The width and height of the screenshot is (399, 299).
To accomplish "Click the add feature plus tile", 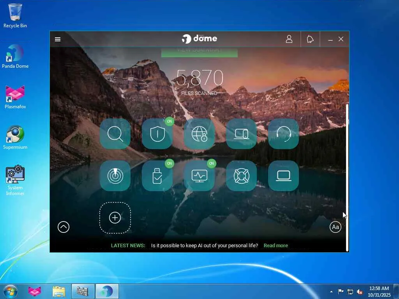I will pyautogui.click(x=115, y=218).
